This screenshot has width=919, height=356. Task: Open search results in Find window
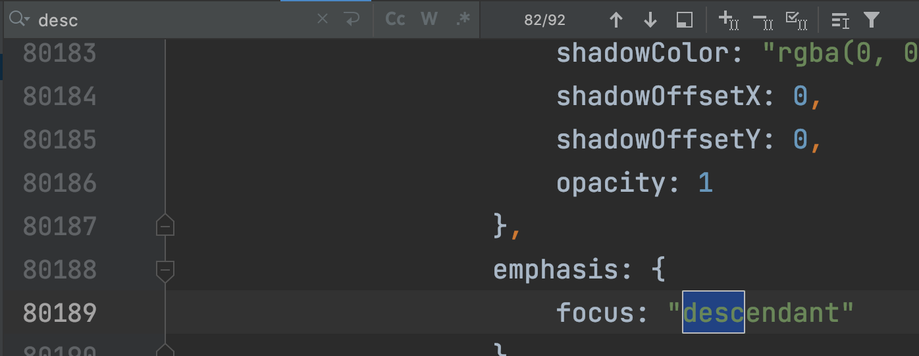[x=685, y=20]
